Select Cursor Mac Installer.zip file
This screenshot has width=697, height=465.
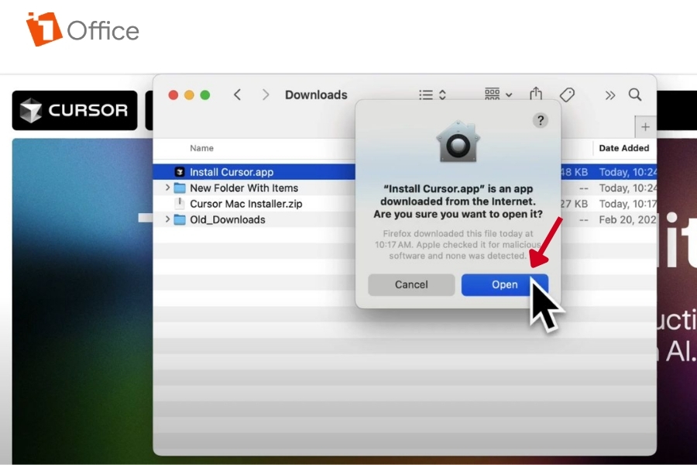404,204
